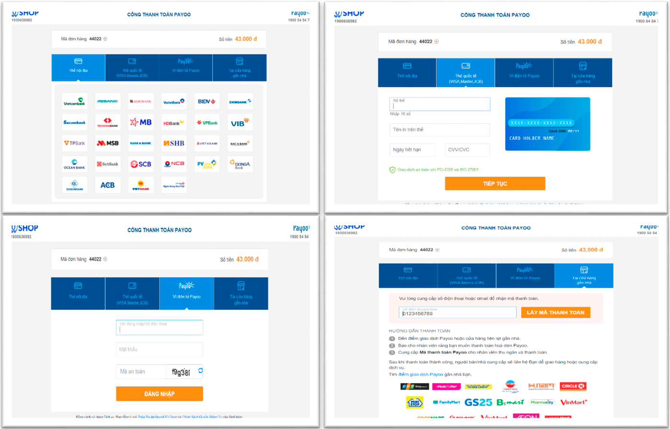Choose the Agribank logo
670x429 pixels.
click(x=141, y=102)
